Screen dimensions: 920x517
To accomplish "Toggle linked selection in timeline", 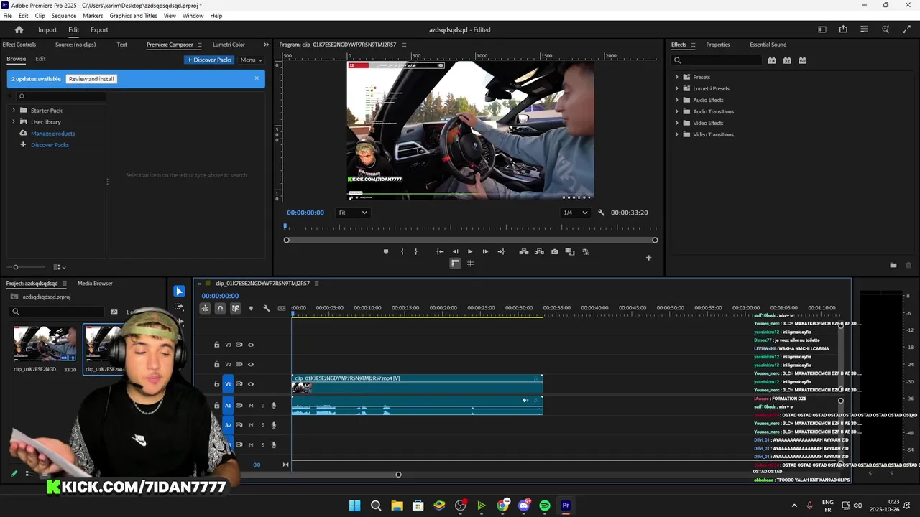I will coord(235,308).
